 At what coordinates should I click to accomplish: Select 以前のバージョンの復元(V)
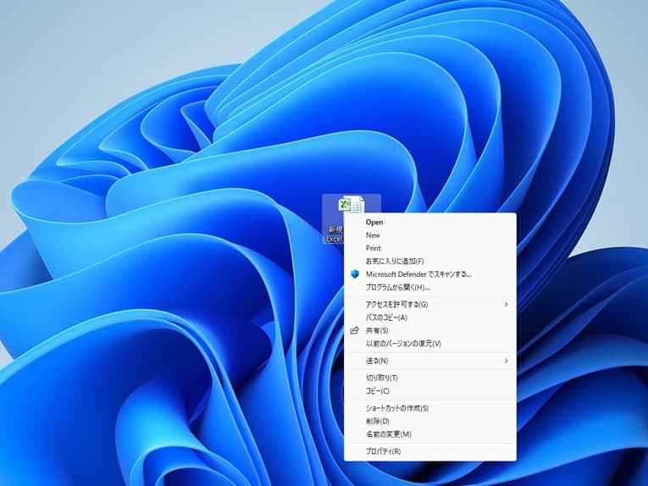pos(403,344)
